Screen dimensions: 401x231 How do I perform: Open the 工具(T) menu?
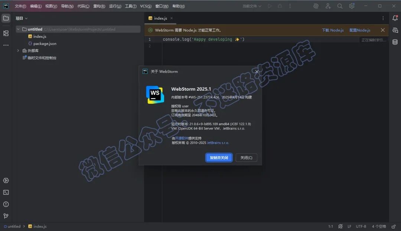130,6
